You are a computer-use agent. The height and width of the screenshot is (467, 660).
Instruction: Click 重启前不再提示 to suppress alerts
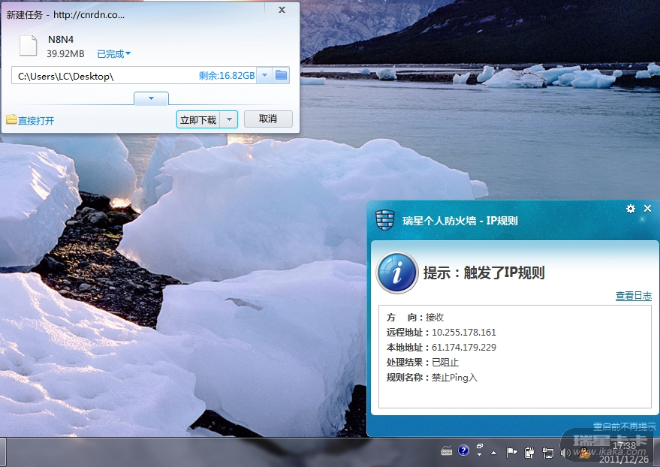tap(625, 426)
